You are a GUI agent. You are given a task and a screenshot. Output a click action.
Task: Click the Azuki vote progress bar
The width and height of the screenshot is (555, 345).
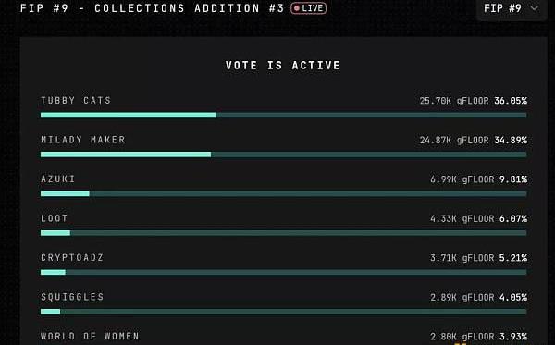284,193
